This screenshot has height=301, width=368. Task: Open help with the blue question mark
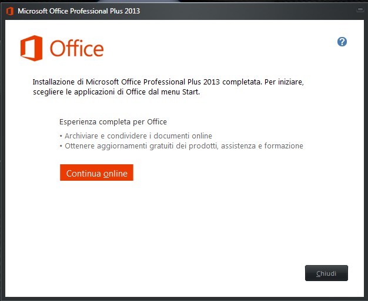342,42
